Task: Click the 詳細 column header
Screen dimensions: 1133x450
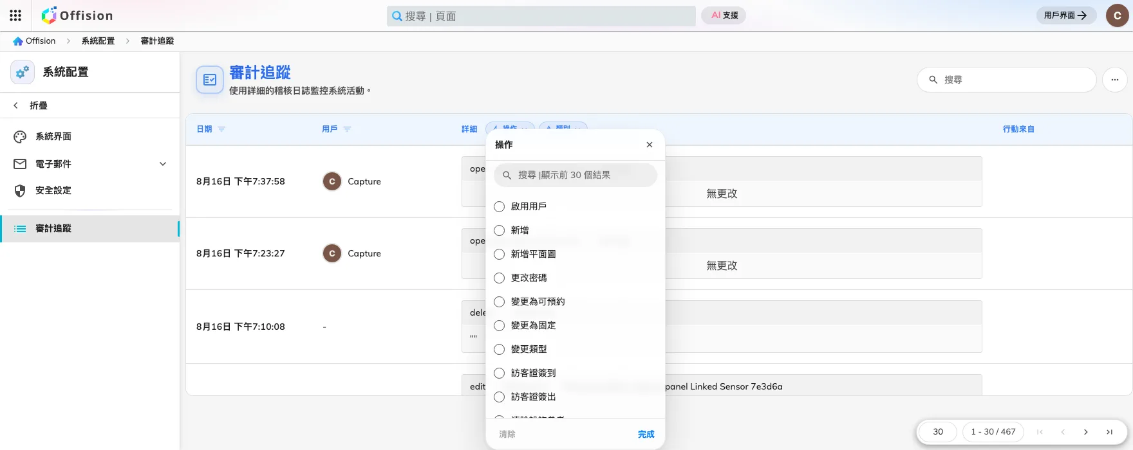Action: (469, 129)
